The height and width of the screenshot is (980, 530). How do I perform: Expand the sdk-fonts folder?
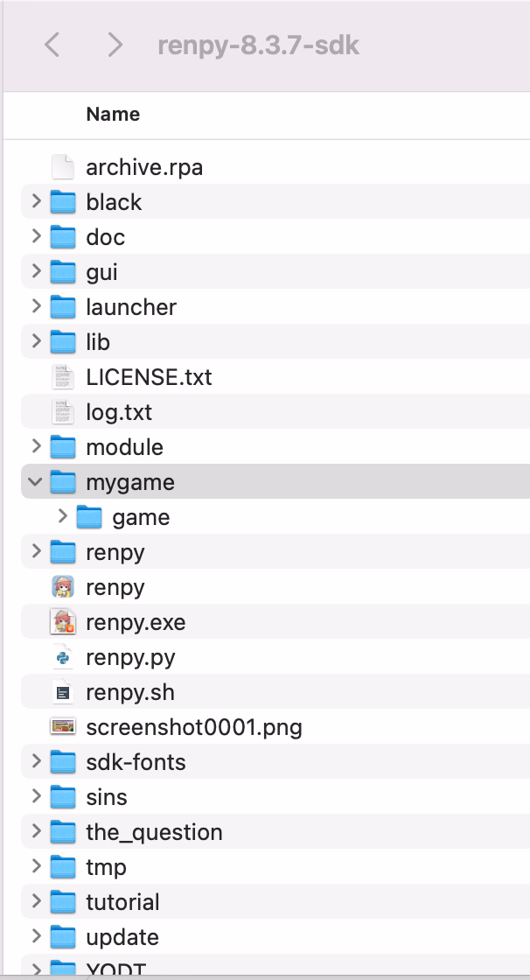coord(36,761)
